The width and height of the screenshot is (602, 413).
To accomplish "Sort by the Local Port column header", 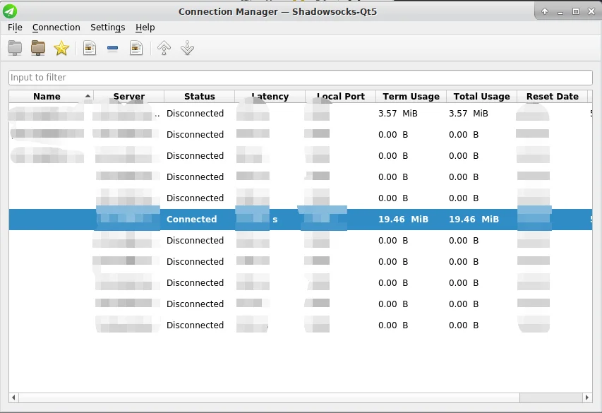I will click(341, 97).
